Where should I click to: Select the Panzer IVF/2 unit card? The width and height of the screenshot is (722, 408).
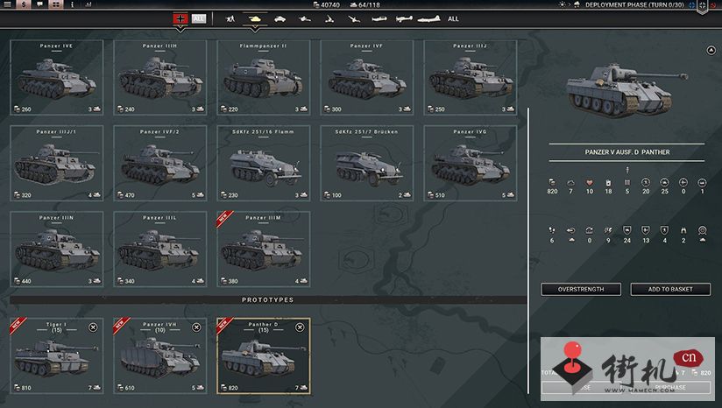tap(159, 164)
